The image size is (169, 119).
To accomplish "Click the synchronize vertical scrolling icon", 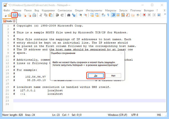I will tap(92, 15).
